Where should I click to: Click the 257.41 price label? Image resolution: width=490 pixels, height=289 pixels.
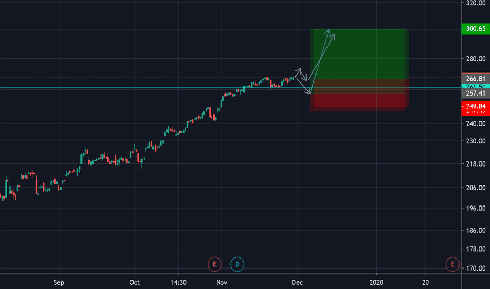coord(476,93)
